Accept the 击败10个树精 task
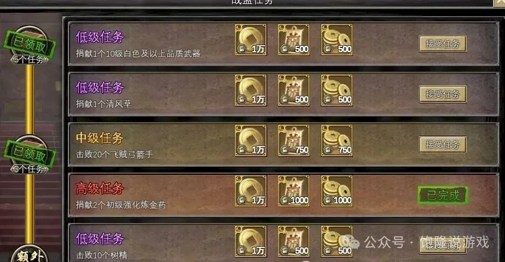The width and height of the screenshot is (505, 262). click(442, 246)
